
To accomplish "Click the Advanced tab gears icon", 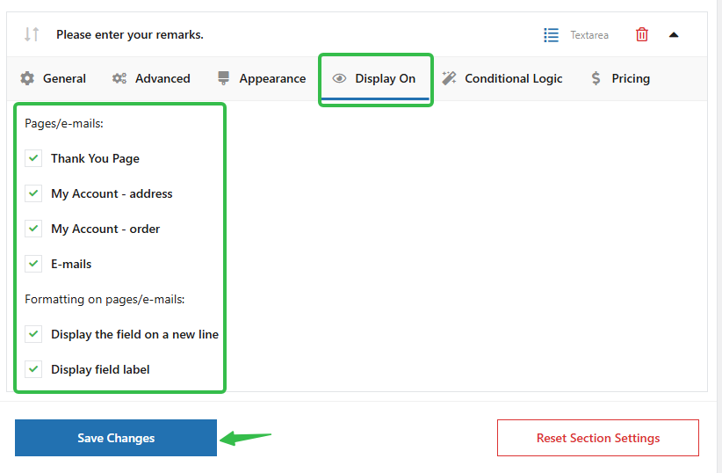I will coord(119,78).
